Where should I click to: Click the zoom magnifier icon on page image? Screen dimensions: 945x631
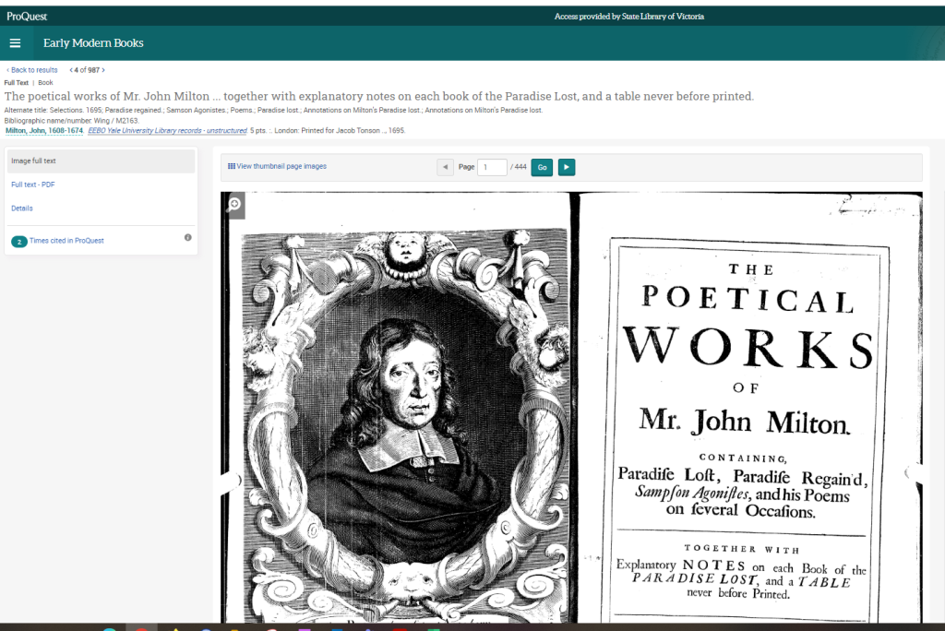click(x=234, y=205)
